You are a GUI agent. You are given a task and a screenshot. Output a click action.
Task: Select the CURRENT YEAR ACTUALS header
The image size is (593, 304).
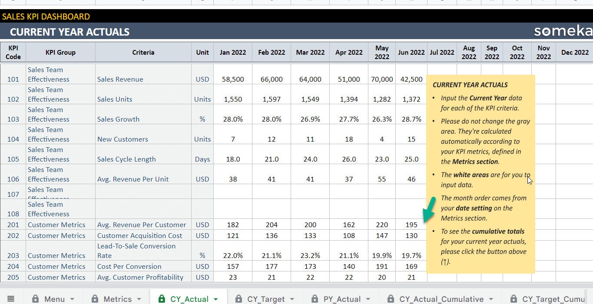tap(70, 32)
